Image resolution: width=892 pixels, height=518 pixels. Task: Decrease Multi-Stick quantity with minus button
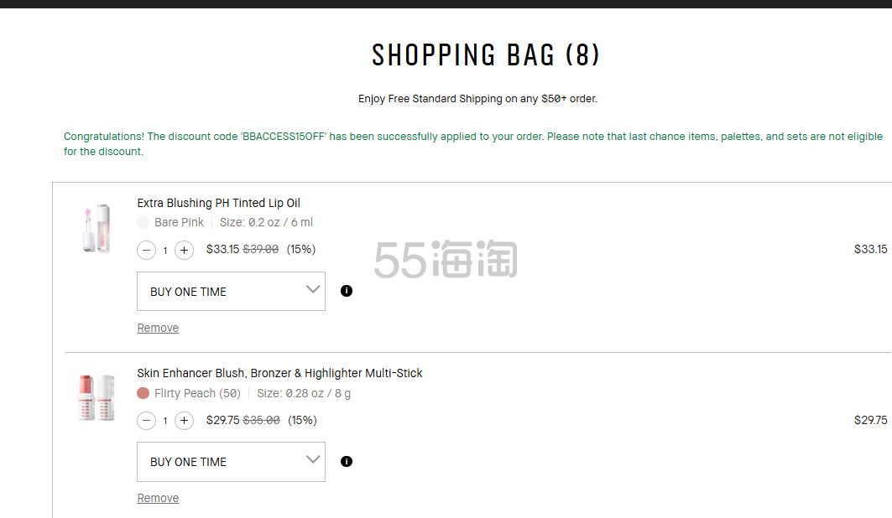pos(147,421)
